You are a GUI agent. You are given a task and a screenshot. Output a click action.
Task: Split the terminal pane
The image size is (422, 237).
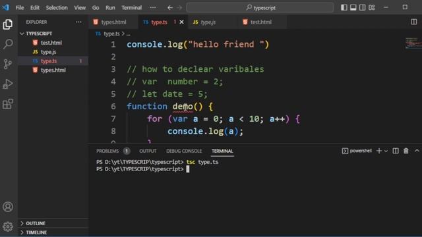tap(396, 151)
